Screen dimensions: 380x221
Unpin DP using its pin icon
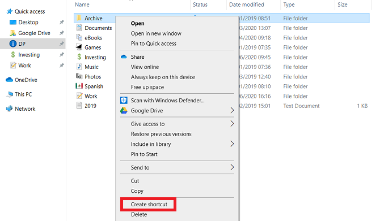point(62,44)
